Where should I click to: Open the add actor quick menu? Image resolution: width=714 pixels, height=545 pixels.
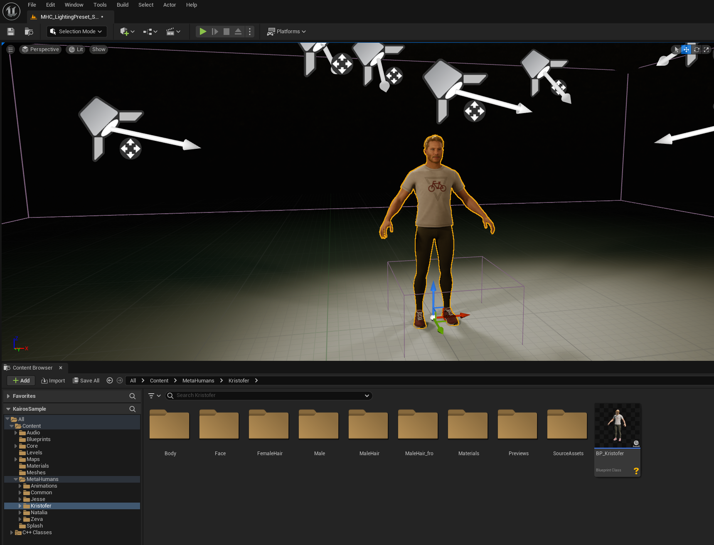tap(127, 32)
